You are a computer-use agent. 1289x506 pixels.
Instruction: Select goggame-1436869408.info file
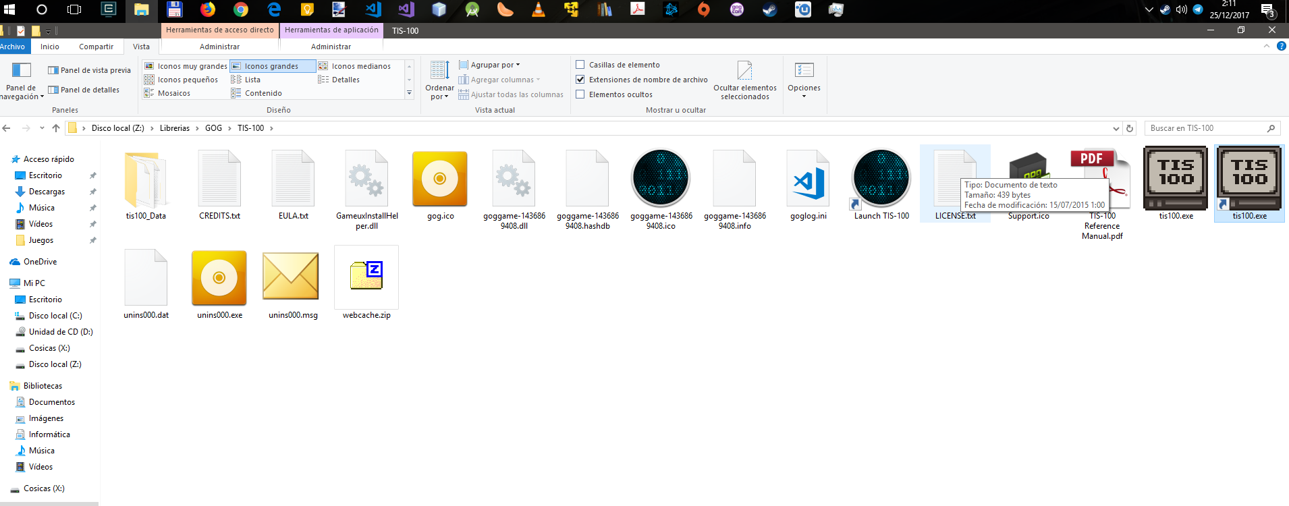pyautogui.click(x=734, y=191)
